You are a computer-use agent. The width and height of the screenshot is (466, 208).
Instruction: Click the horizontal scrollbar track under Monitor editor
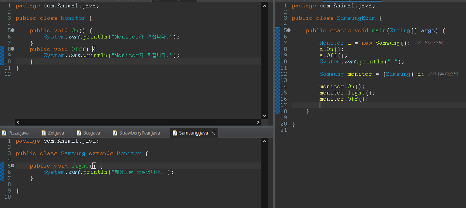[x=138, y=122]
